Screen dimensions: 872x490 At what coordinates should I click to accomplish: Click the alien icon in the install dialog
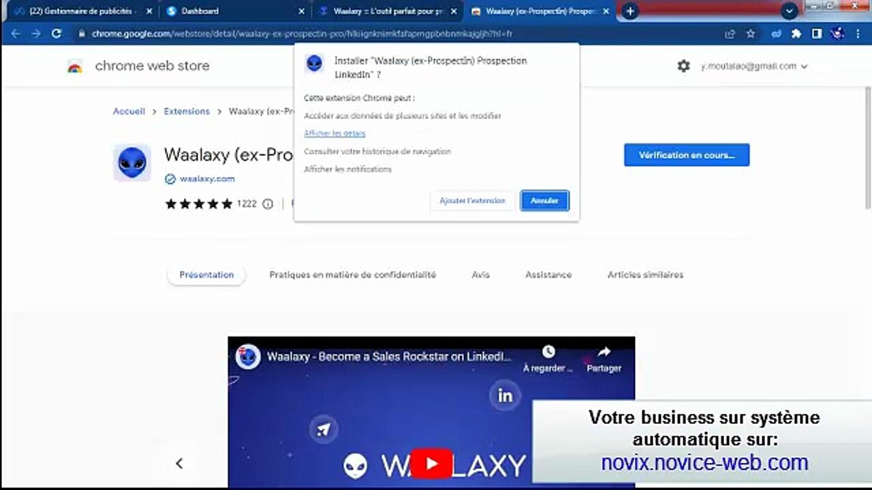[314, 63]
